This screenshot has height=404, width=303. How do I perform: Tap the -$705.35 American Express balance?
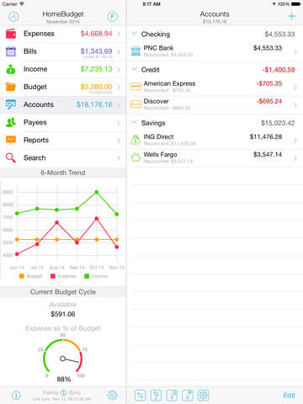(268, 83)
